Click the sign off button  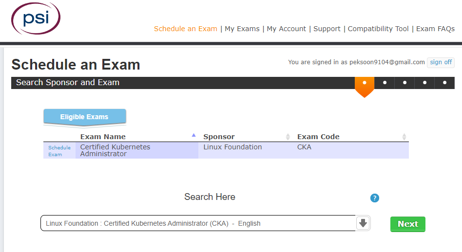tap(441, 62)
